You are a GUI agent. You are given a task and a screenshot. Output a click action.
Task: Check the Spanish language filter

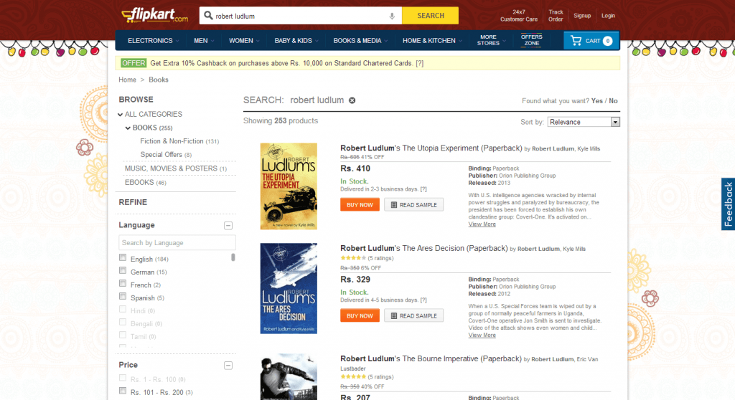pyautogui.click(x=123, y=297)
